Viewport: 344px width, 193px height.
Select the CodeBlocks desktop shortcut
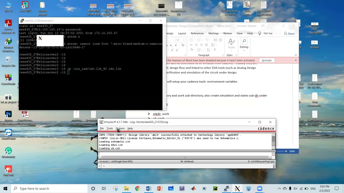pos(8,79)
